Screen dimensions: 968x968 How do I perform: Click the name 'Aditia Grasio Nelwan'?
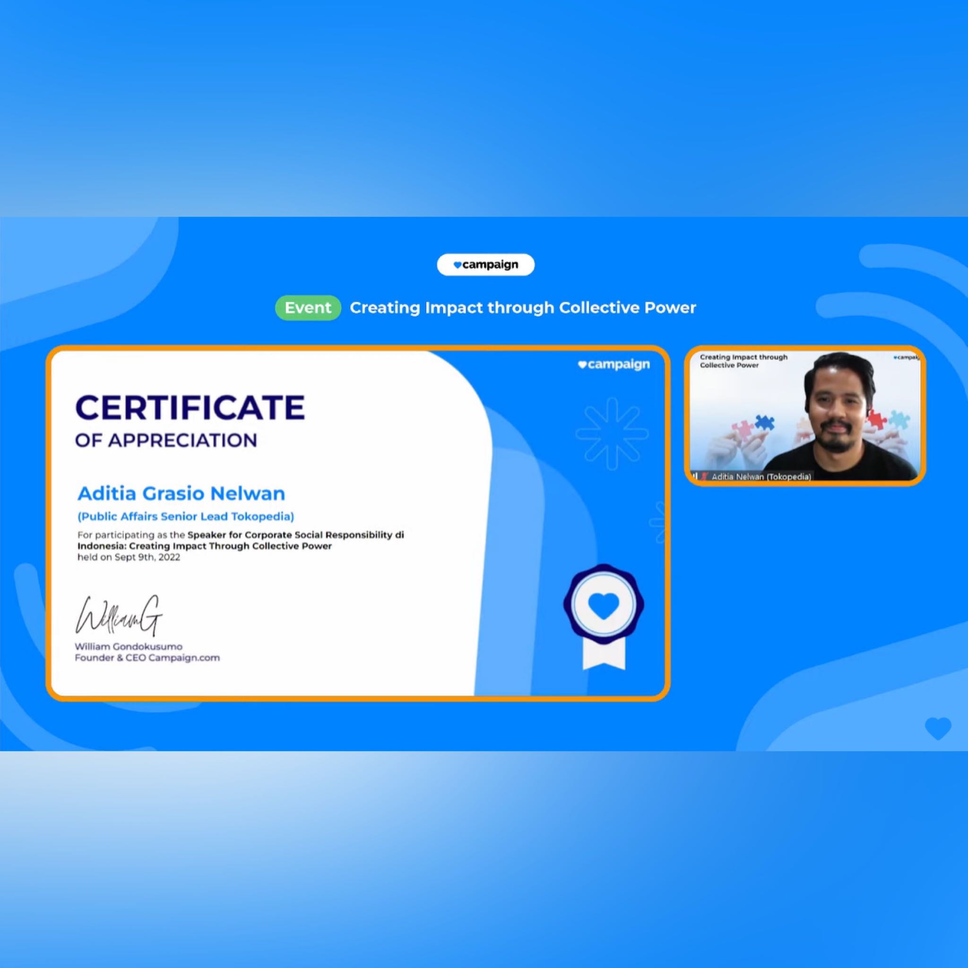(x=181, y=493)
